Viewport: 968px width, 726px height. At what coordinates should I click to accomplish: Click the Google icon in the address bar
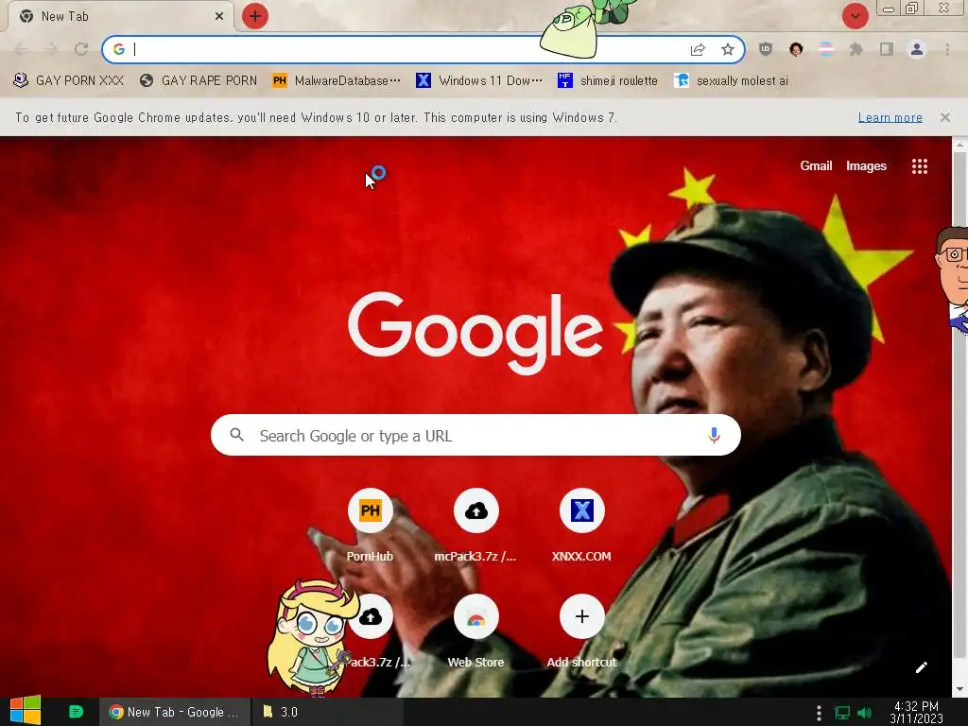click(119, 49)
